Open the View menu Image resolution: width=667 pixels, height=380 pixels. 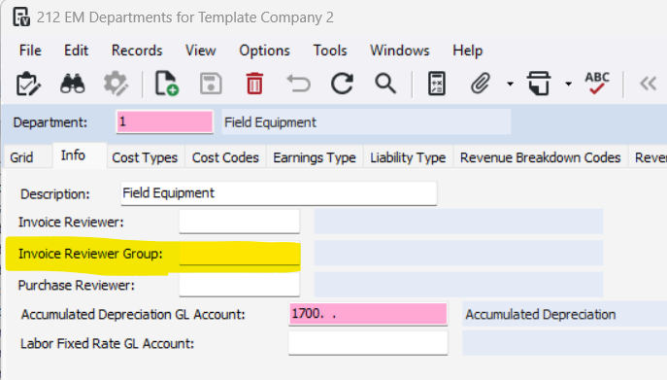click(x=200, y=51)
